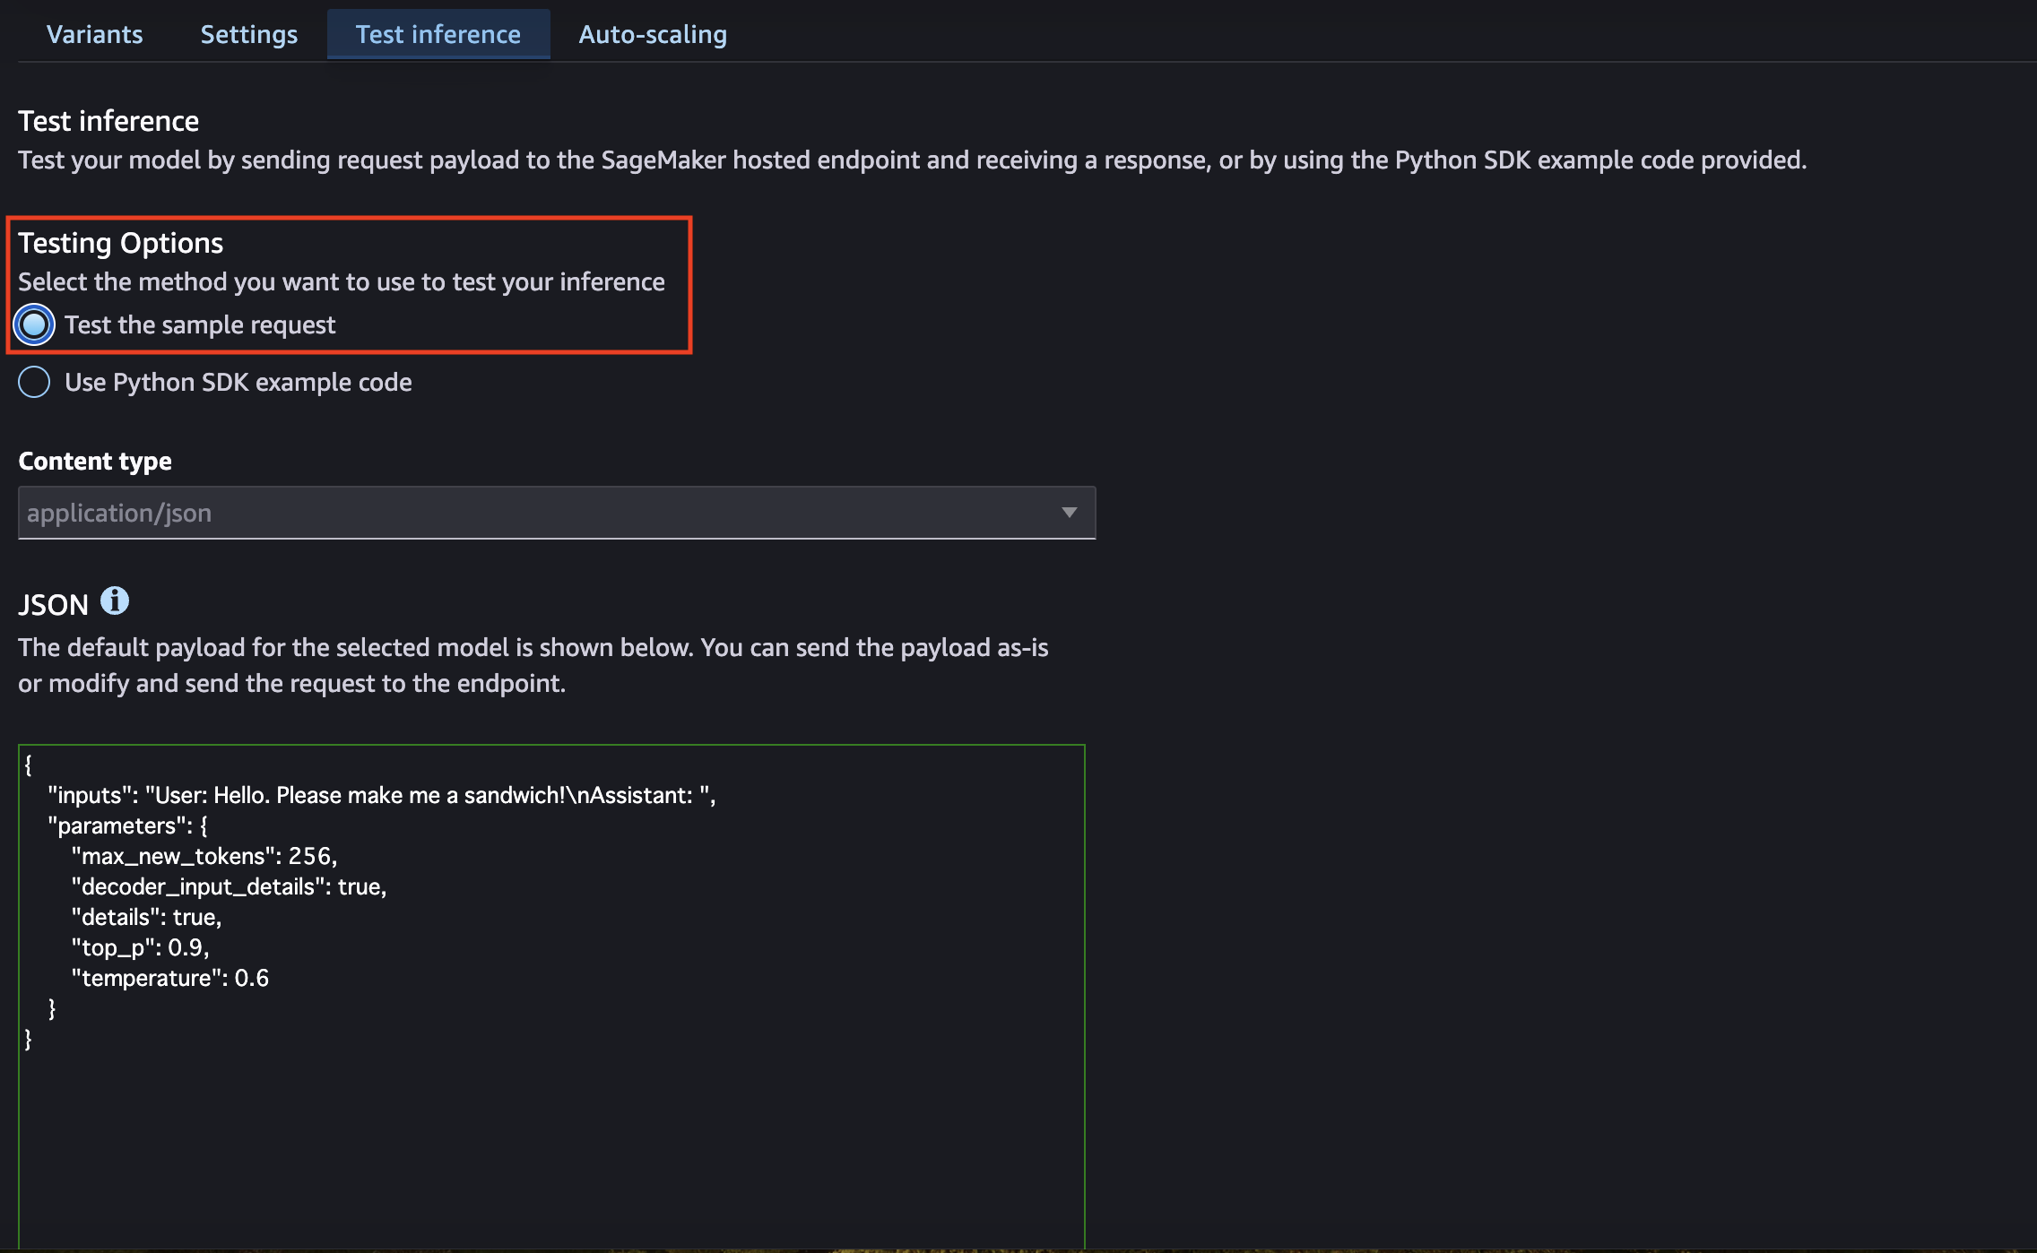Click the "max_new_tokens": 256 line
This screenshot has height=1253, width=2037.
point(204,856)
